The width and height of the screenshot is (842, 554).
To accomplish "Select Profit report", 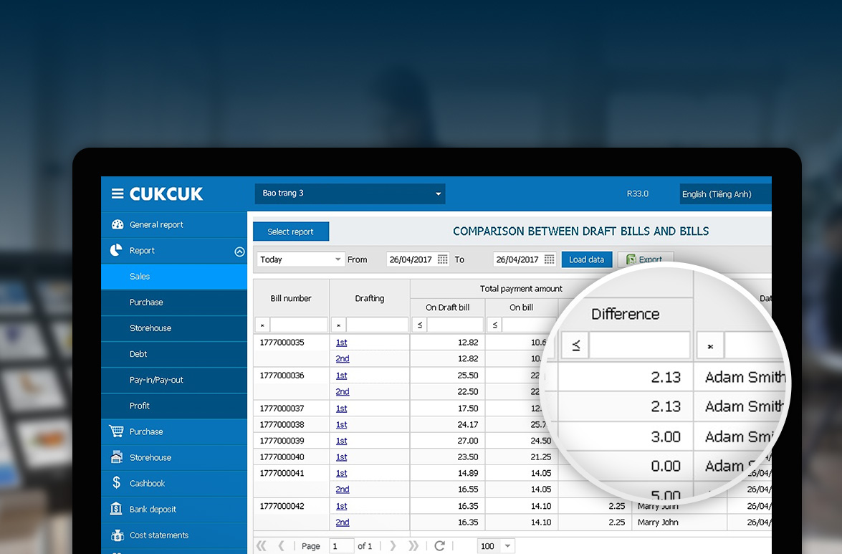I will 174,406.
